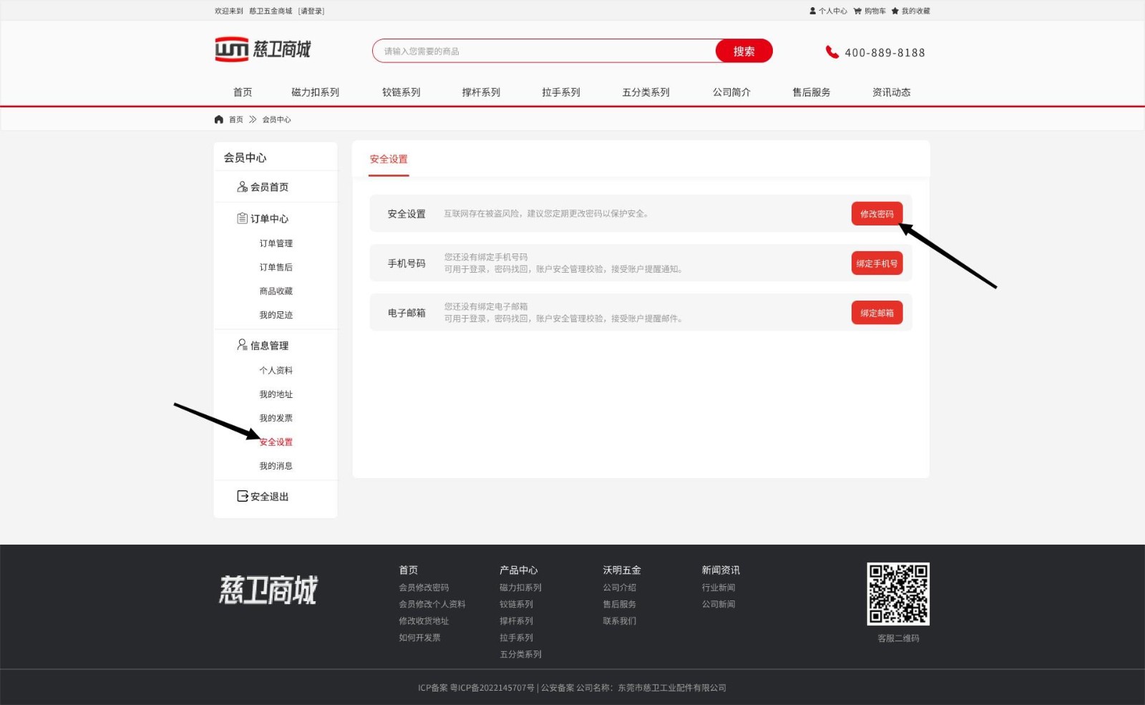Open 订单管理 in sidebar
This screenshot has height=705, width=1145.
click(276, 243)
